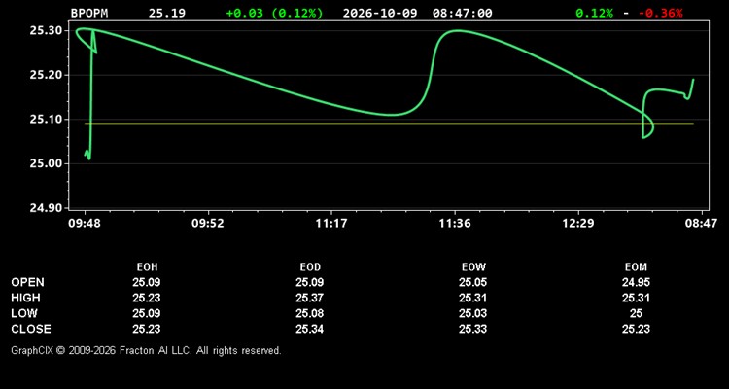Click the OPEN row label
Viewport: 729px width, 389px height.
click(x=28, y=282)
